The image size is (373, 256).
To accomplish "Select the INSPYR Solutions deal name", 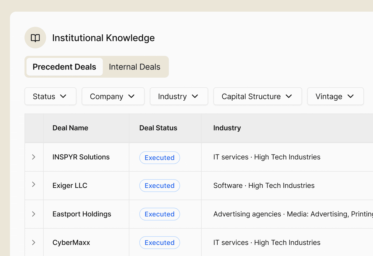I will tap(81, 157).
